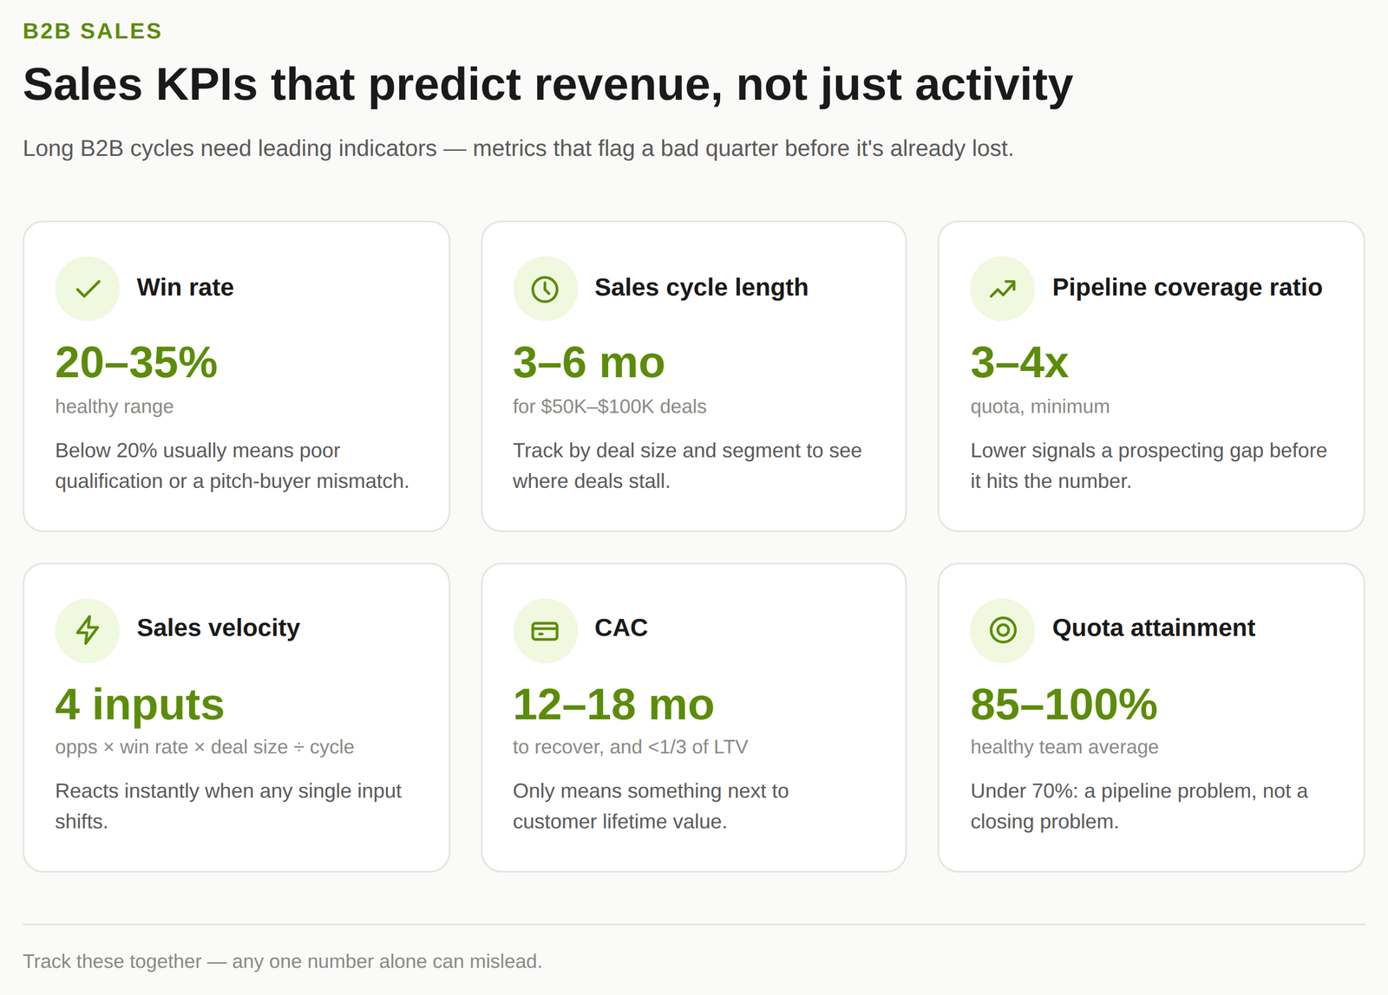The image size is (1388, 995).
Task: Click the B2B SALES category label
Action: 93,31
